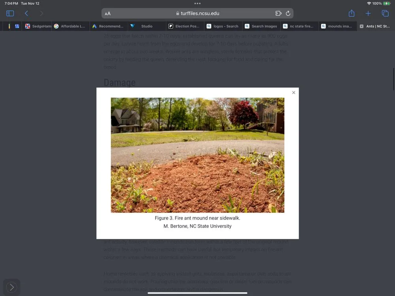The image size is (395, 296).
Task: Open the pinned tab with blue icon
Action: point(17,26)
